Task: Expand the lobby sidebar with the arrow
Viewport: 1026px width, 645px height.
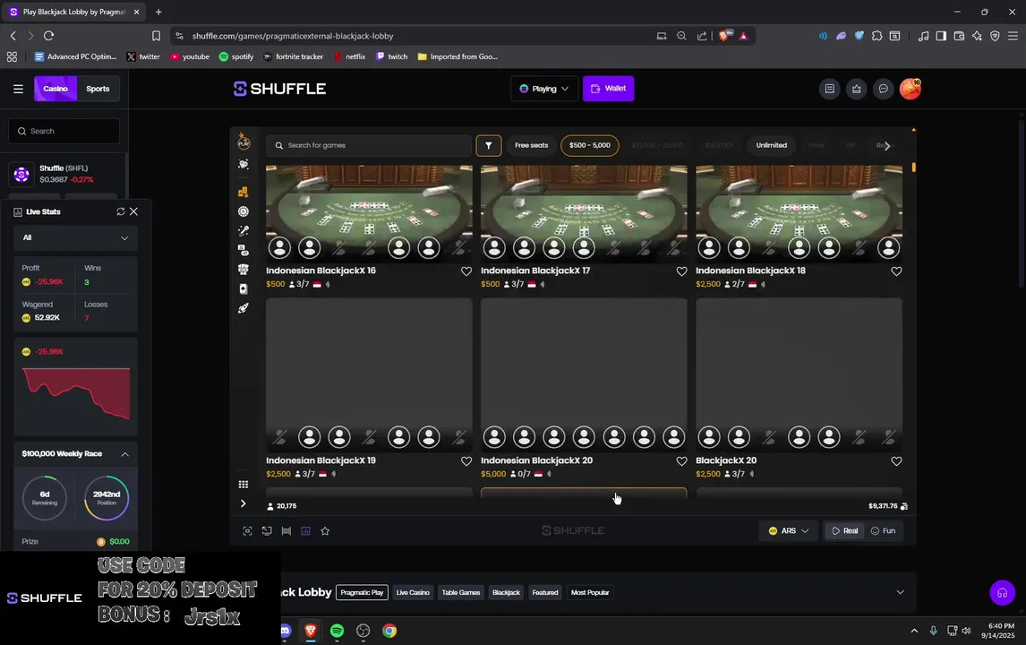Action: point(243,503)
